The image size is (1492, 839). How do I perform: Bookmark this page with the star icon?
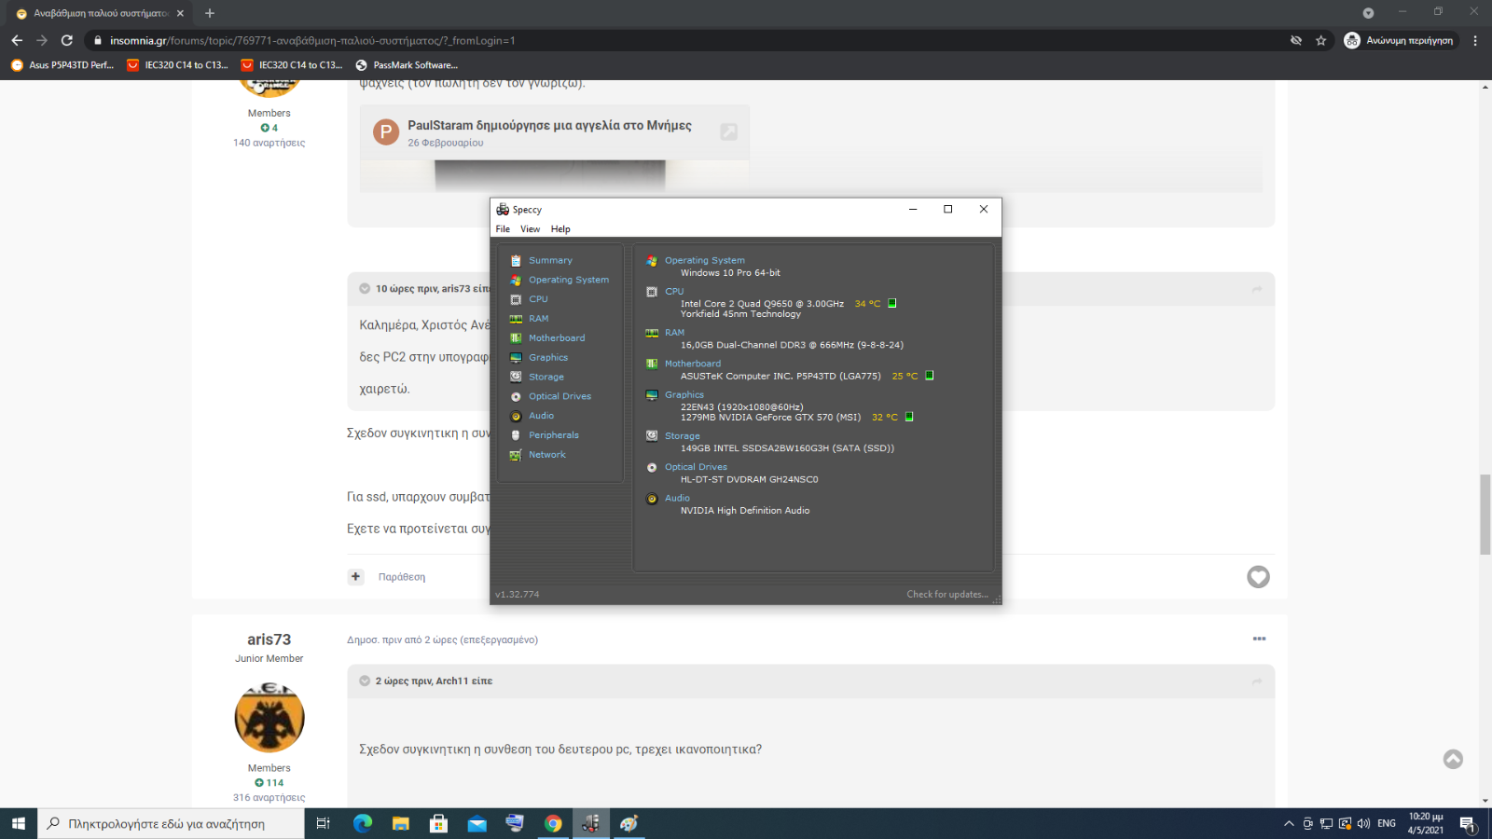[x=1320, y=40]
